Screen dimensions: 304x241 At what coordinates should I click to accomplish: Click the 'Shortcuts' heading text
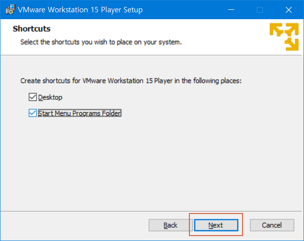(x=31, y=29)
